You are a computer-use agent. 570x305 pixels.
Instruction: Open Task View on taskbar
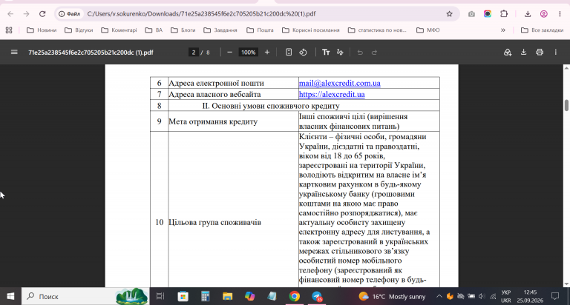160,296
